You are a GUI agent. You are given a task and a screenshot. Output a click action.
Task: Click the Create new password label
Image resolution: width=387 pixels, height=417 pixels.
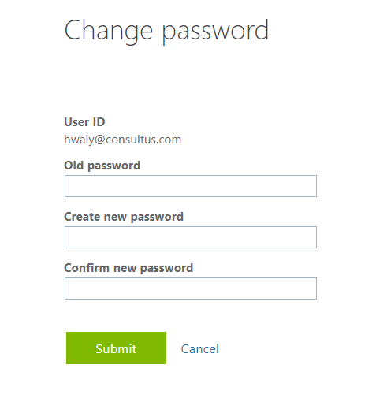point(124,217)
